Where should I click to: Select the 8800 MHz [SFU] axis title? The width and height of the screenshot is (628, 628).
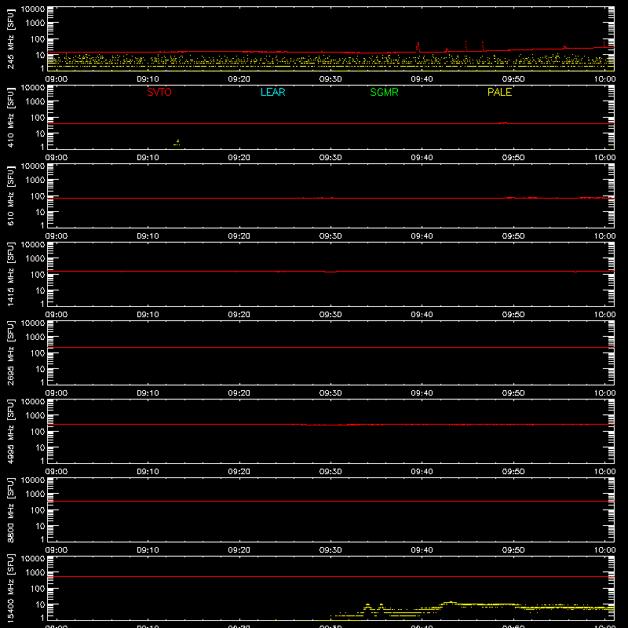point(10,509)
